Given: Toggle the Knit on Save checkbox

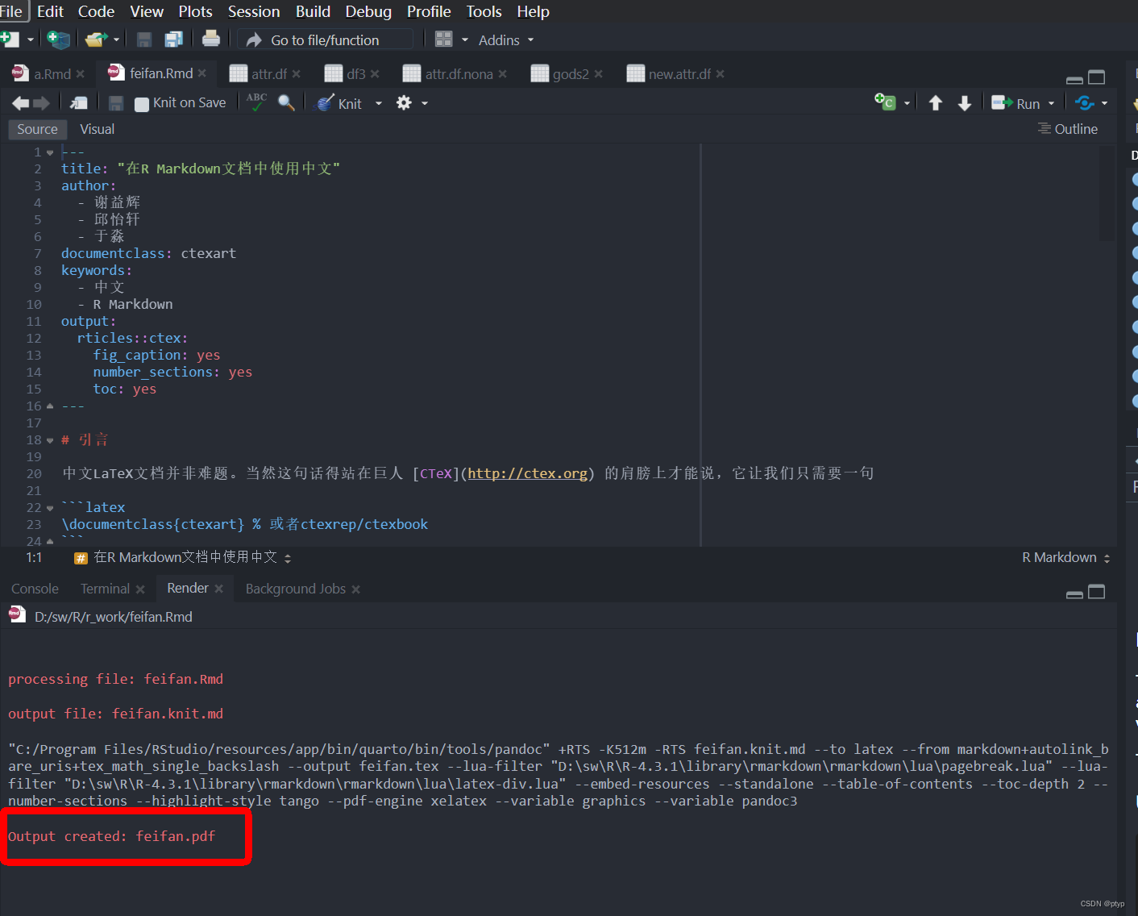Looking at the screenshot, I should tap(142, 104).
